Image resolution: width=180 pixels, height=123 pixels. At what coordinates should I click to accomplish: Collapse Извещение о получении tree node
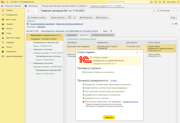(31, 49)
